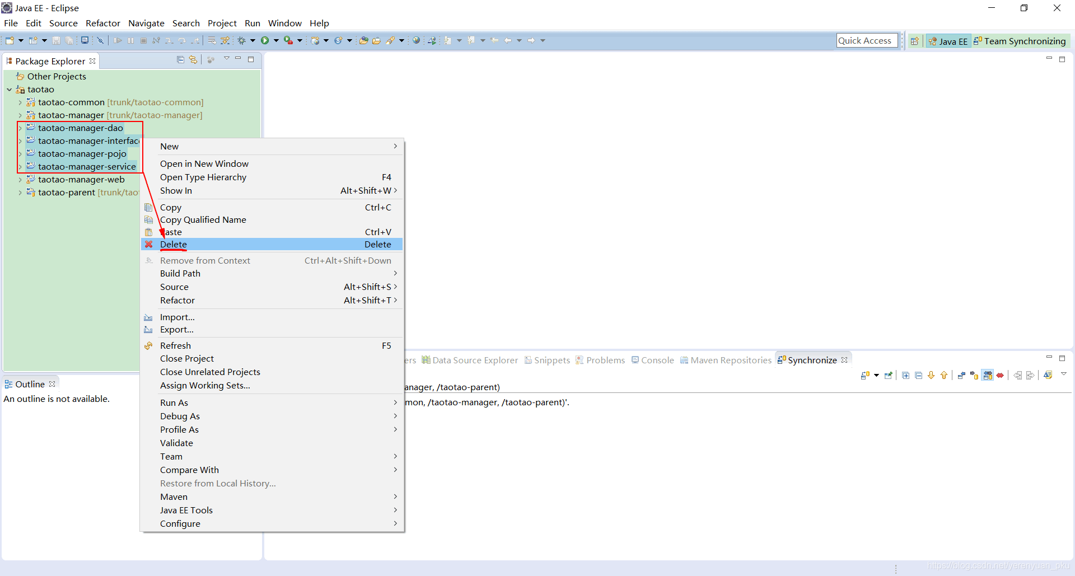Click the Open Perspective icon
The image size is (1075, 576).
(x=914, y=41)
